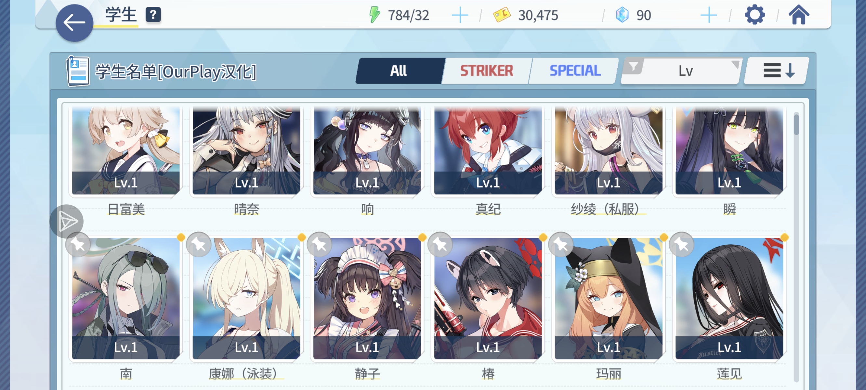The image size is (866, 390).
Task: Open the question mark help icon
Action: coord(153,15)
